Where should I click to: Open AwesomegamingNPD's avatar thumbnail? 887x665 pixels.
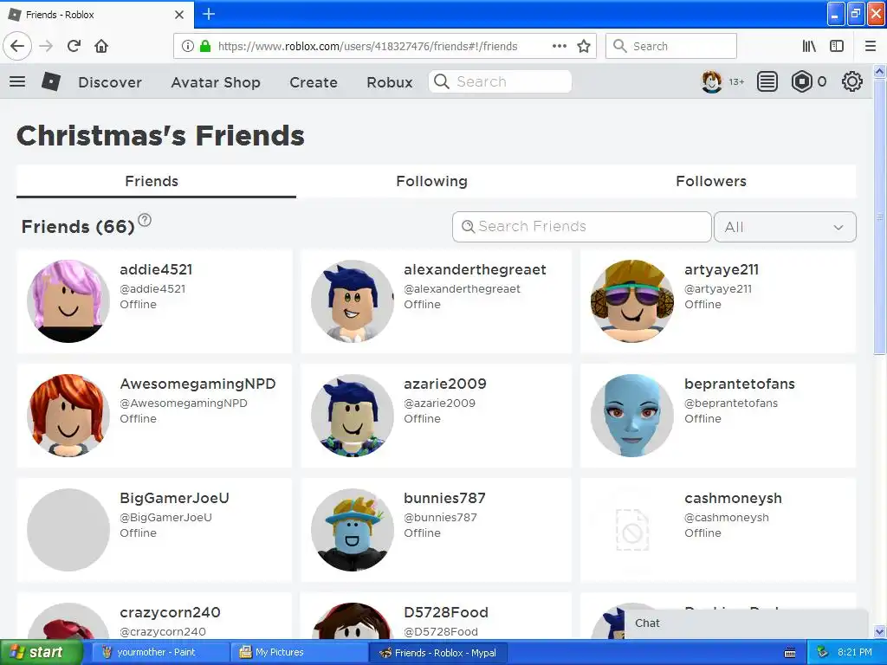pos(68,415)
